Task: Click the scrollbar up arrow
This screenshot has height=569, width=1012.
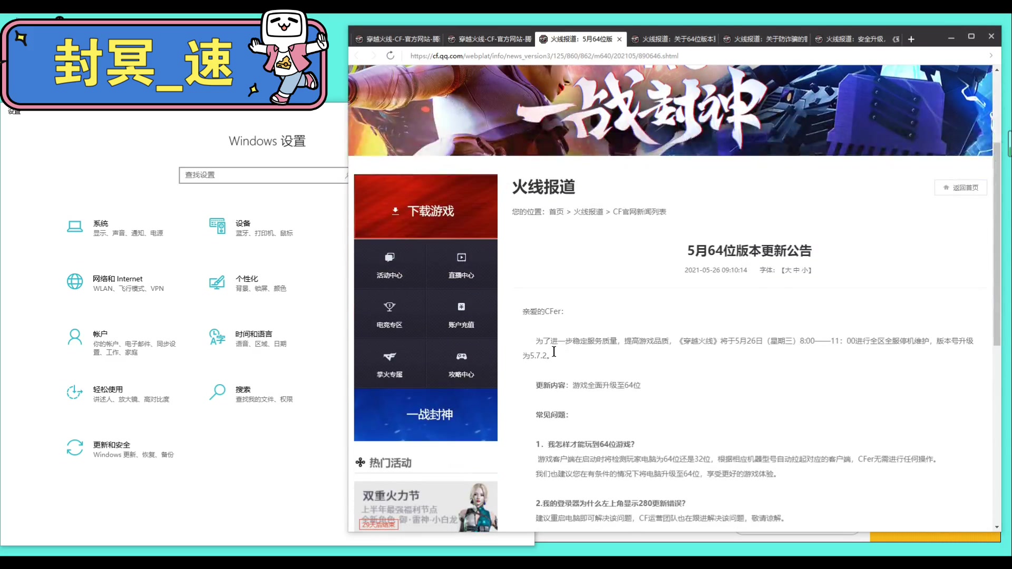Action: coord(997,70)
